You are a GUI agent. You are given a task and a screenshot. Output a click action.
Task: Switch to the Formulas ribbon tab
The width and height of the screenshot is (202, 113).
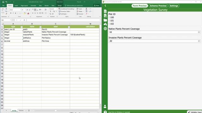tap(33, 6)
